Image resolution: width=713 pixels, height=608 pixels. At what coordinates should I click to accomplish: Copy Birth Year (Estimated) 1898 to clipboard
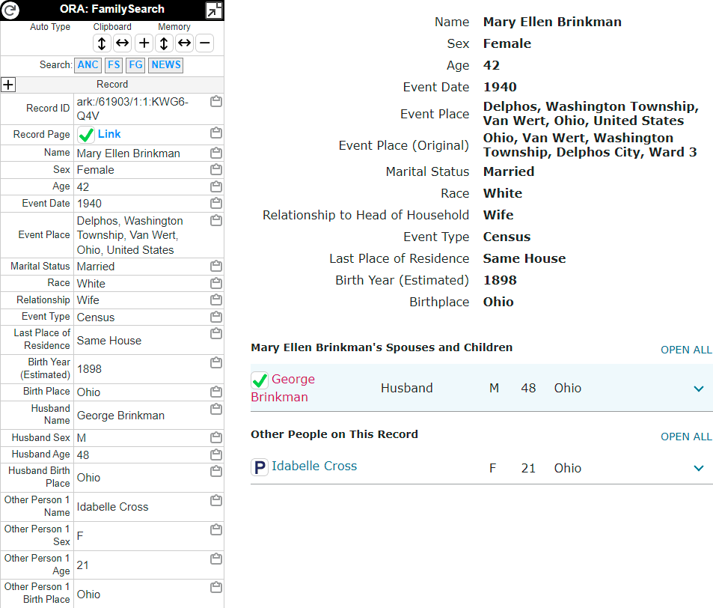216,362
